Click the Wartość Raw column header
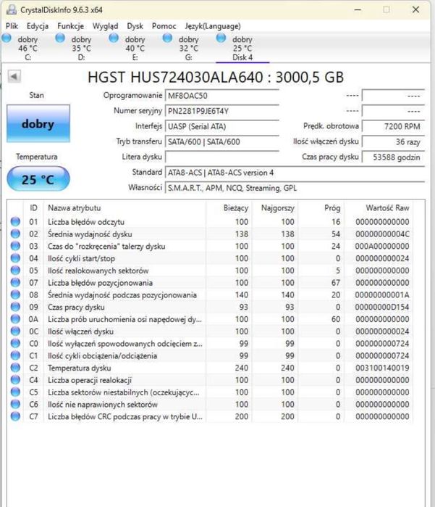This screenshot has width=435, height=507. point(379,208)
